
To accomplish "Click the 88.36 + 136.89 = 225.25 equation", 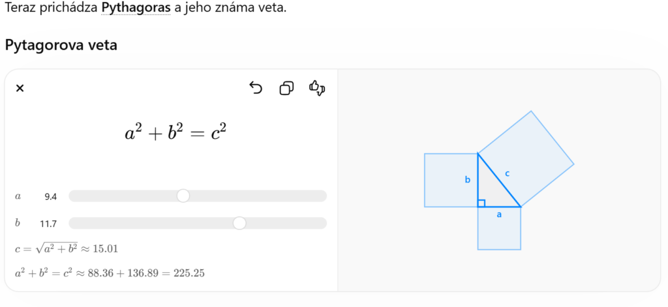I will click(110, 273).
